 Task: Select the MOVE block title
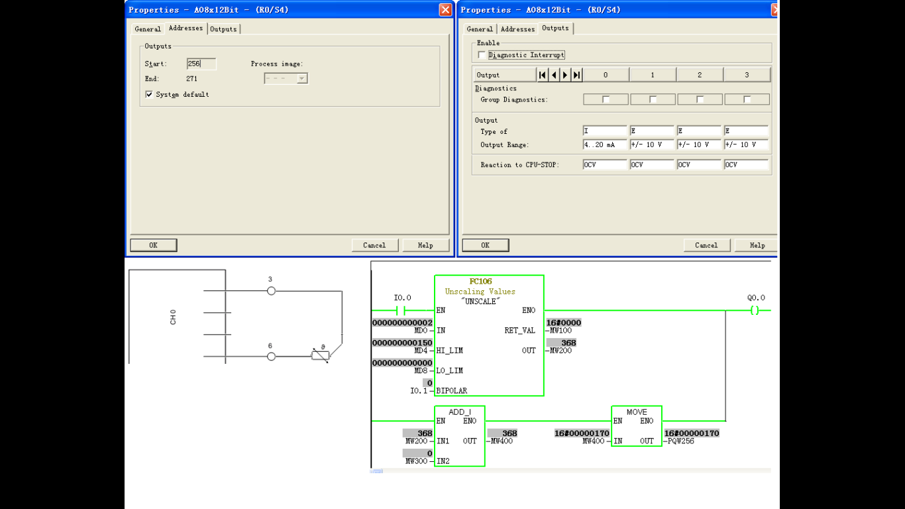636,412
